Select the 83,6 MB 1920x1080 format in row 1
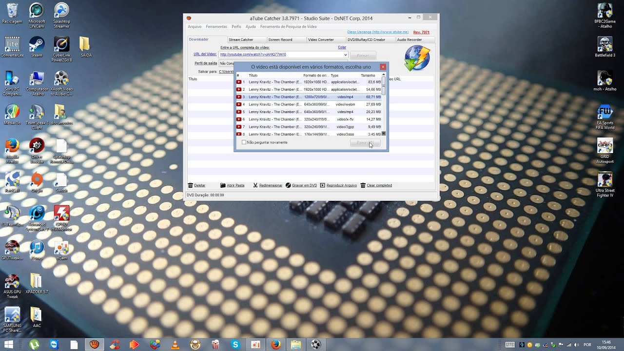This screenshot has height=351, width=624. point(309,82)
